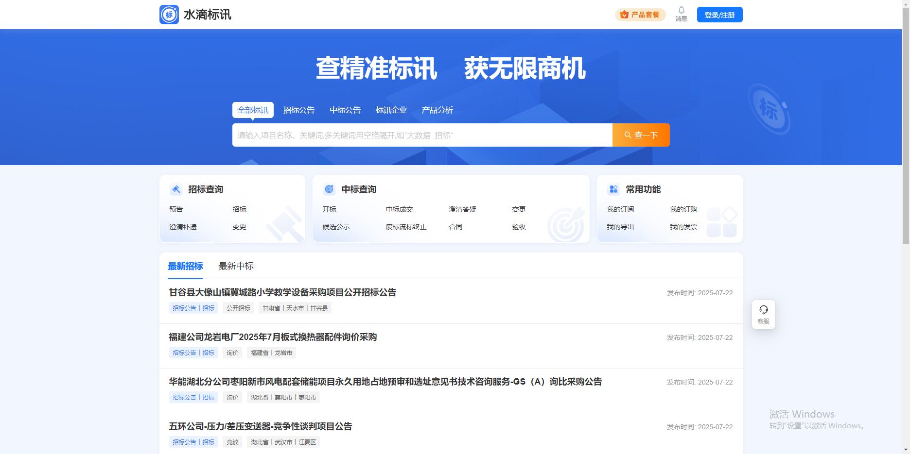Click the 登录/注册 button
Image resolution: width=910 pixels, height=454 pixels.
tap(719, 15)
